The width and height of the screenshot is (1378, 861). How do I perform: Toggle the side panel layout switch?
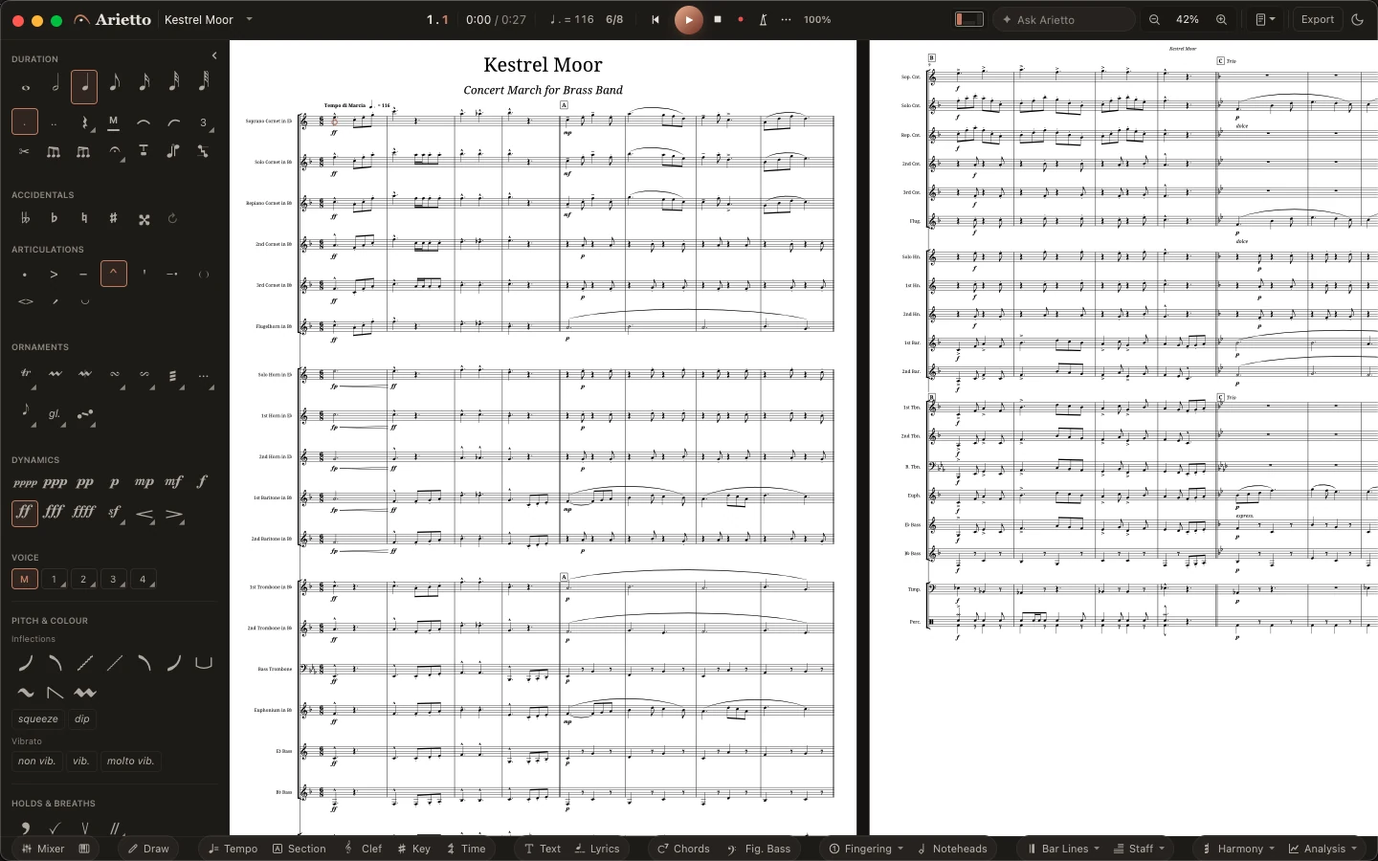[969, 19]
